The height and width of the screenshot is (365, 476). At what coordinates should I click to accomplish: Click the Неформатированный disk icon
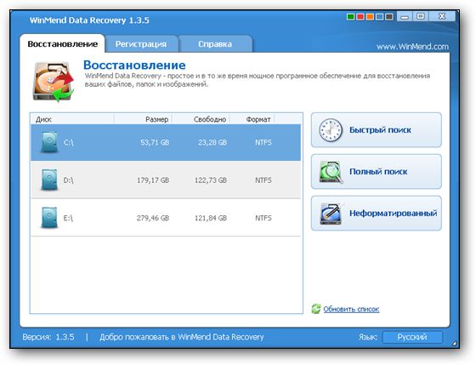331,214
